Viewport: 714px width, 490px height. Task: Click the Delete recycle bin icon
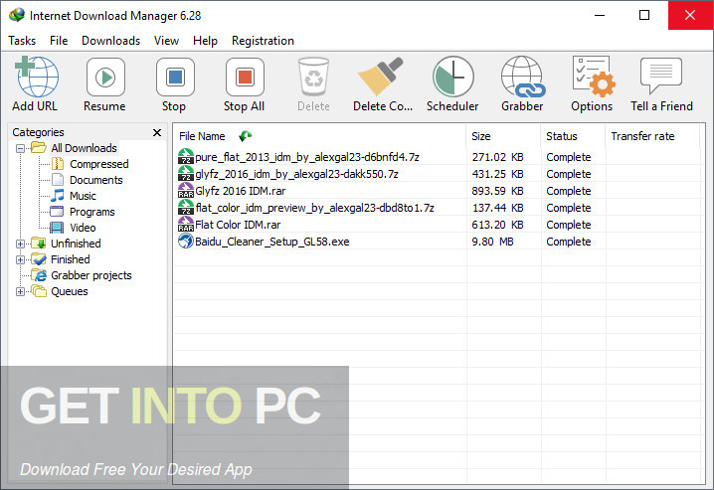tap(313, 77)
